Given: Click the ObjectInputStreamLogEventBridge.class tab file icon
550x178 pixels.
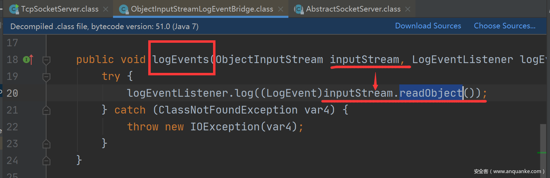Looking at the screenshot, I should pyautogui.click(x=124, y=9).
